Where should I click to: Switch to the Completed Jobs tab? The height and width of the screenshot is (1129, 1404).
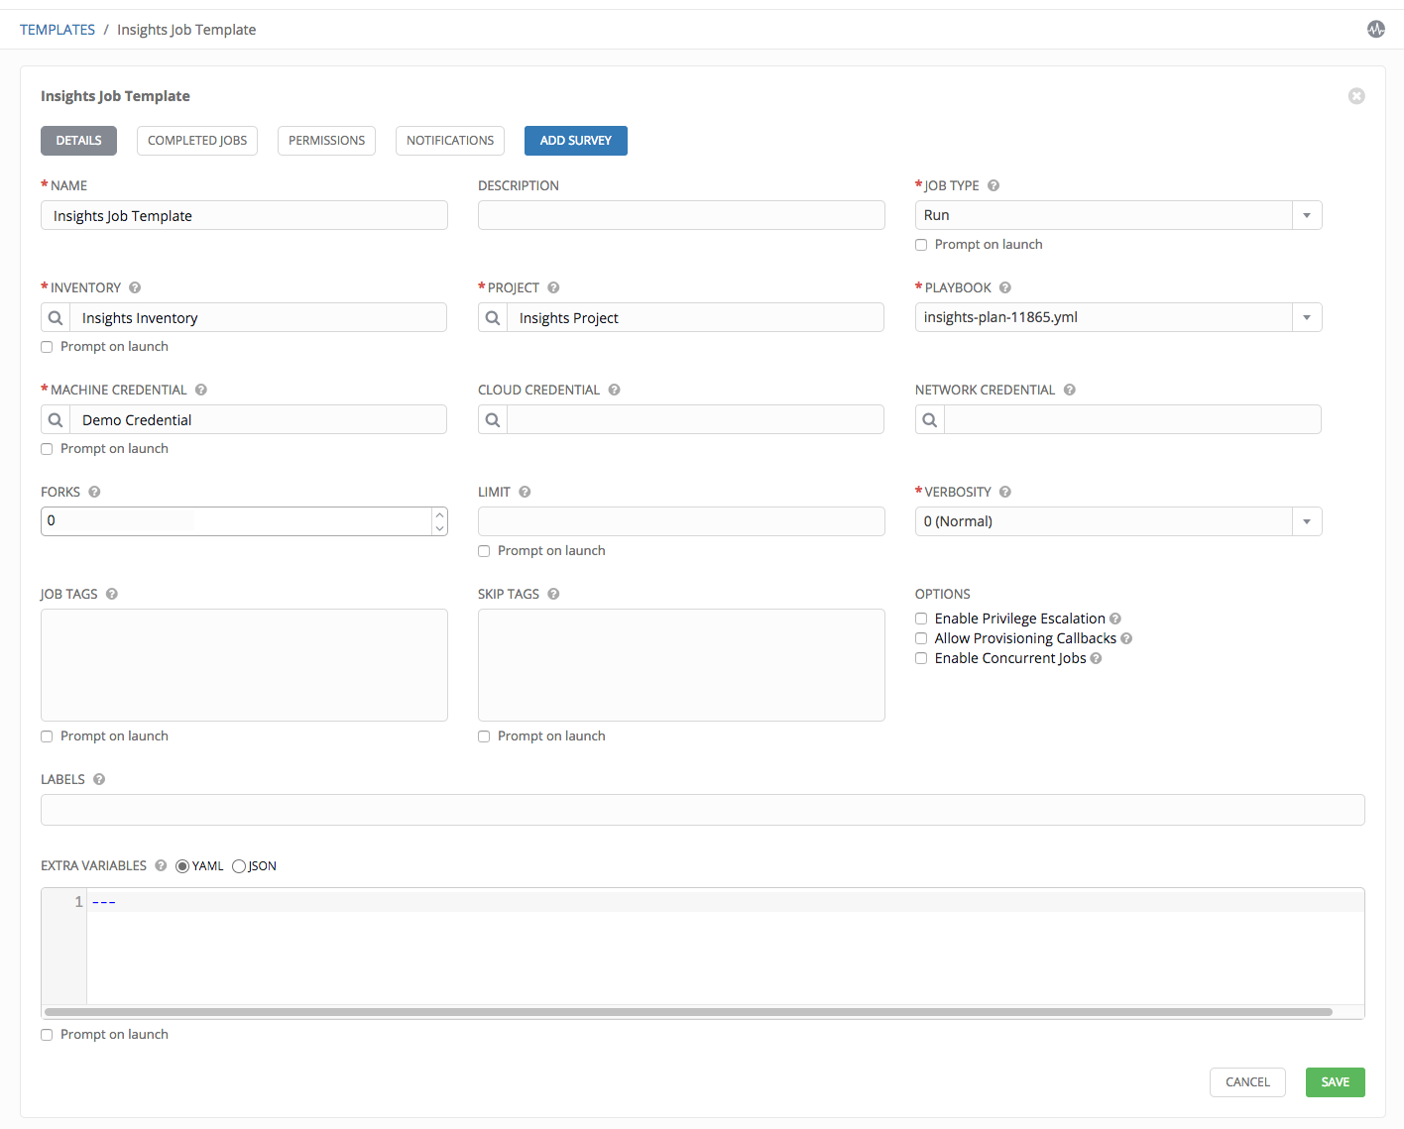click(197, 141)
